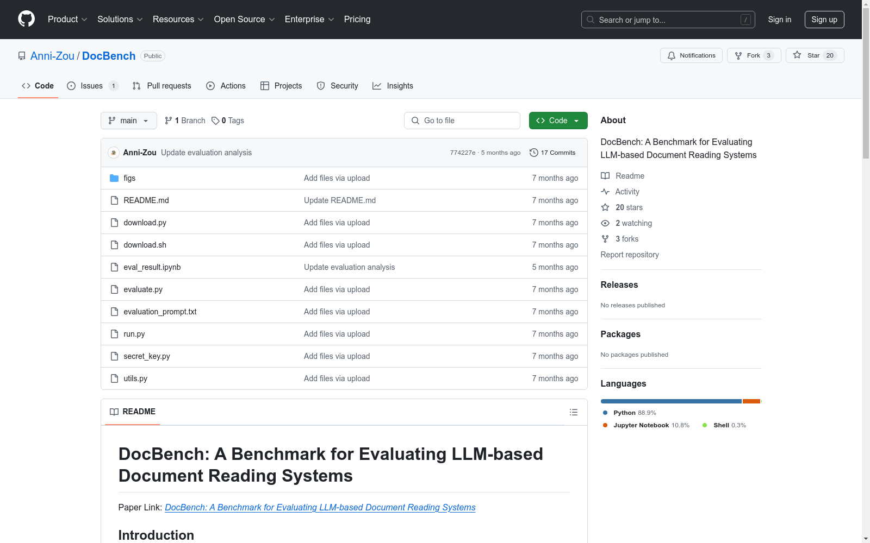Image resolution: width=870 pixels, height=543 pixels.
Task: Select the README tab in file viewer
Action: click(133, 412)
